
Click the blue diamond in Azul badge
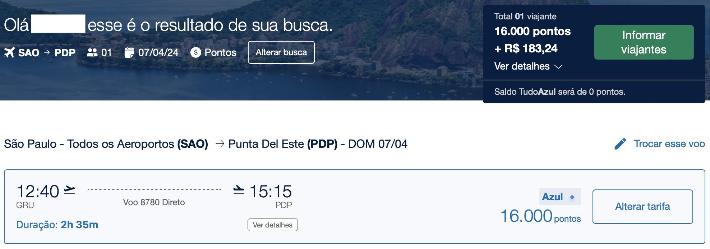click(572, 197)
